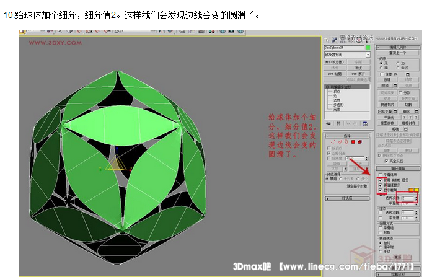This screenshot has height=277, width=432.
Task: Select the 法线 constraint radio button
Action: [x=398, y=68]
